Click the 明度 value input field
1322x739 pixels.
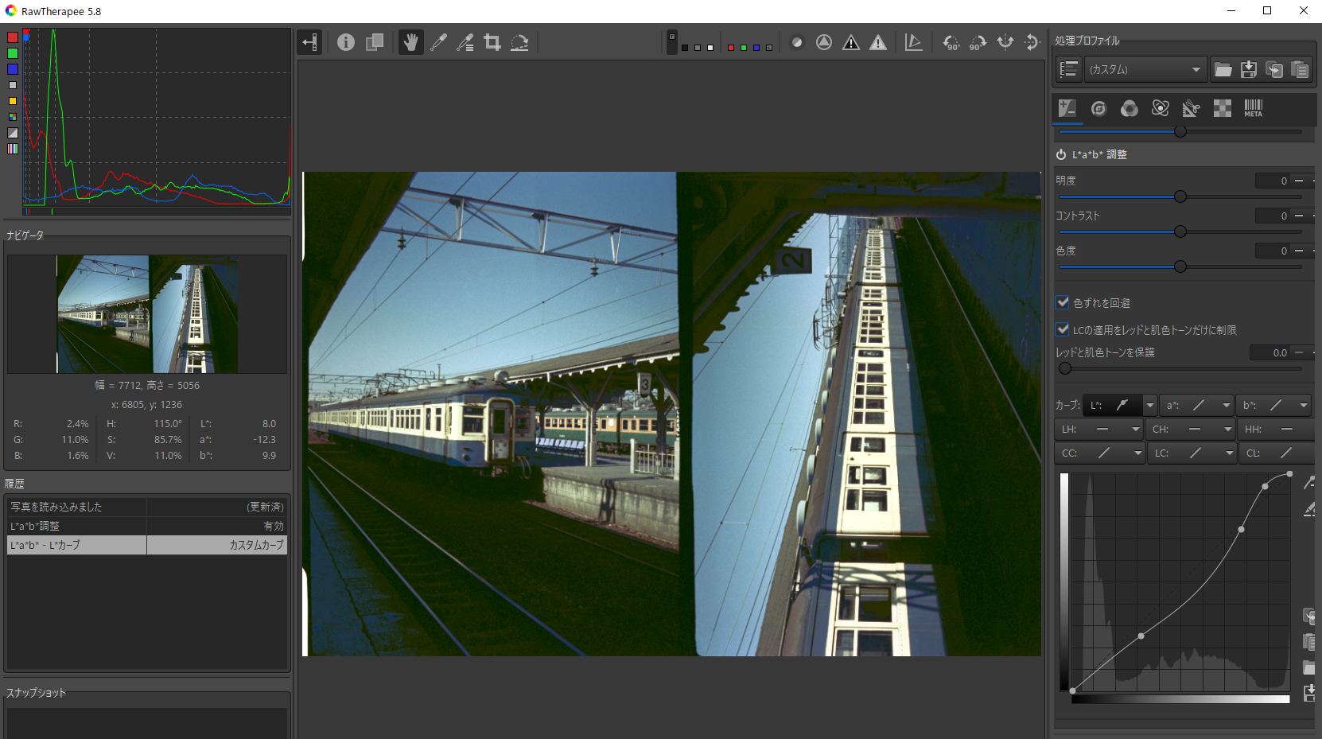pyautogui.click(x=1273, y=181)
